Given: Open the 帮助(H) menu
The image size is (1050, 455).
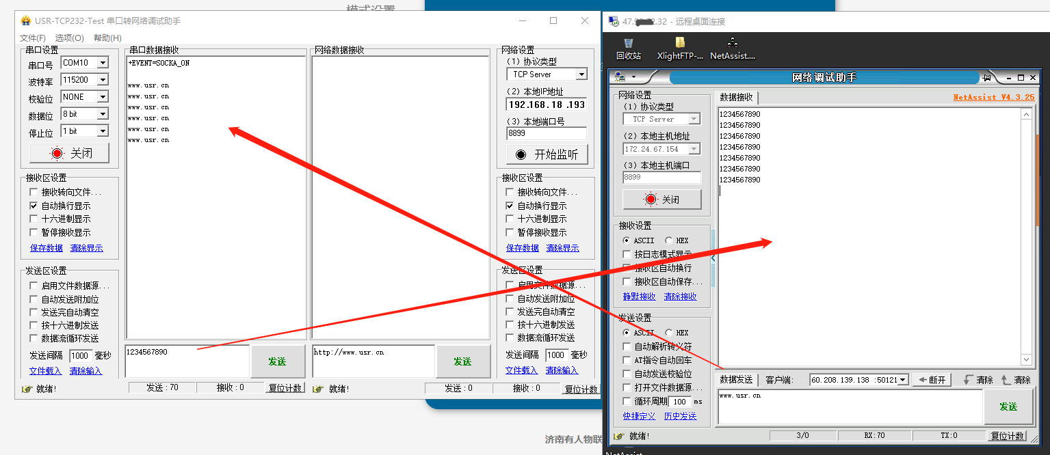Looking at the screenshot, I should click(x=107, y=38).
